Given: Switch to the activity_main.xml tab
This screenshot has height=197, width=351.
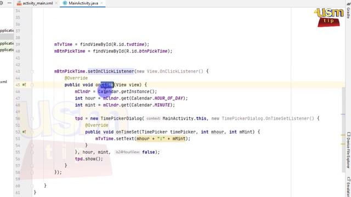Looking at the screenshot, I should (x=38, y=3).
